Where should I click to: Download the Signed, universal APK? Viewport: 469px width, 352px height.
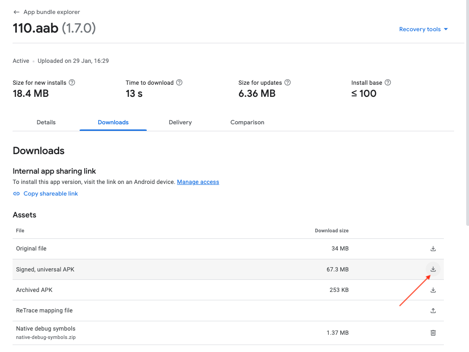pyautogui.click(x=433, y=269)
